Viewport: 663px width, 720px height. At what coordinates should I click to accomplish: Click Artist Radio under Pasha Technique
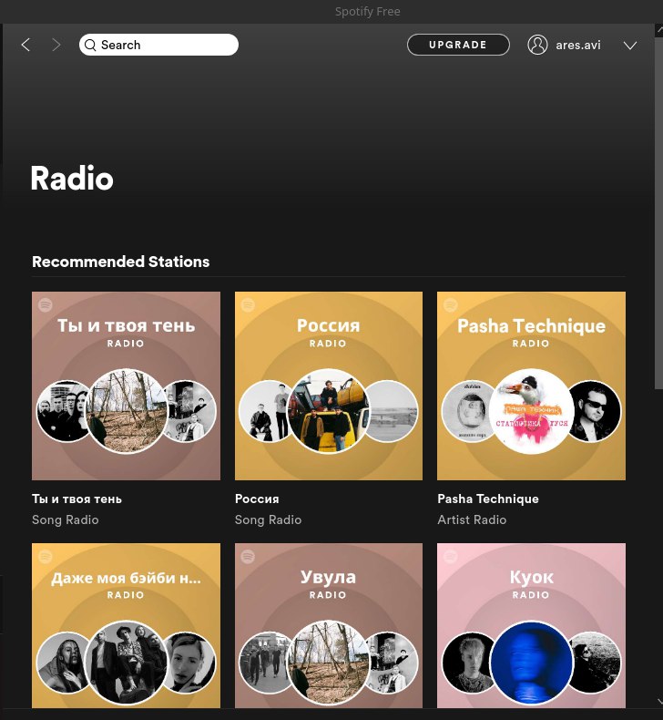(x=472, y=519)
